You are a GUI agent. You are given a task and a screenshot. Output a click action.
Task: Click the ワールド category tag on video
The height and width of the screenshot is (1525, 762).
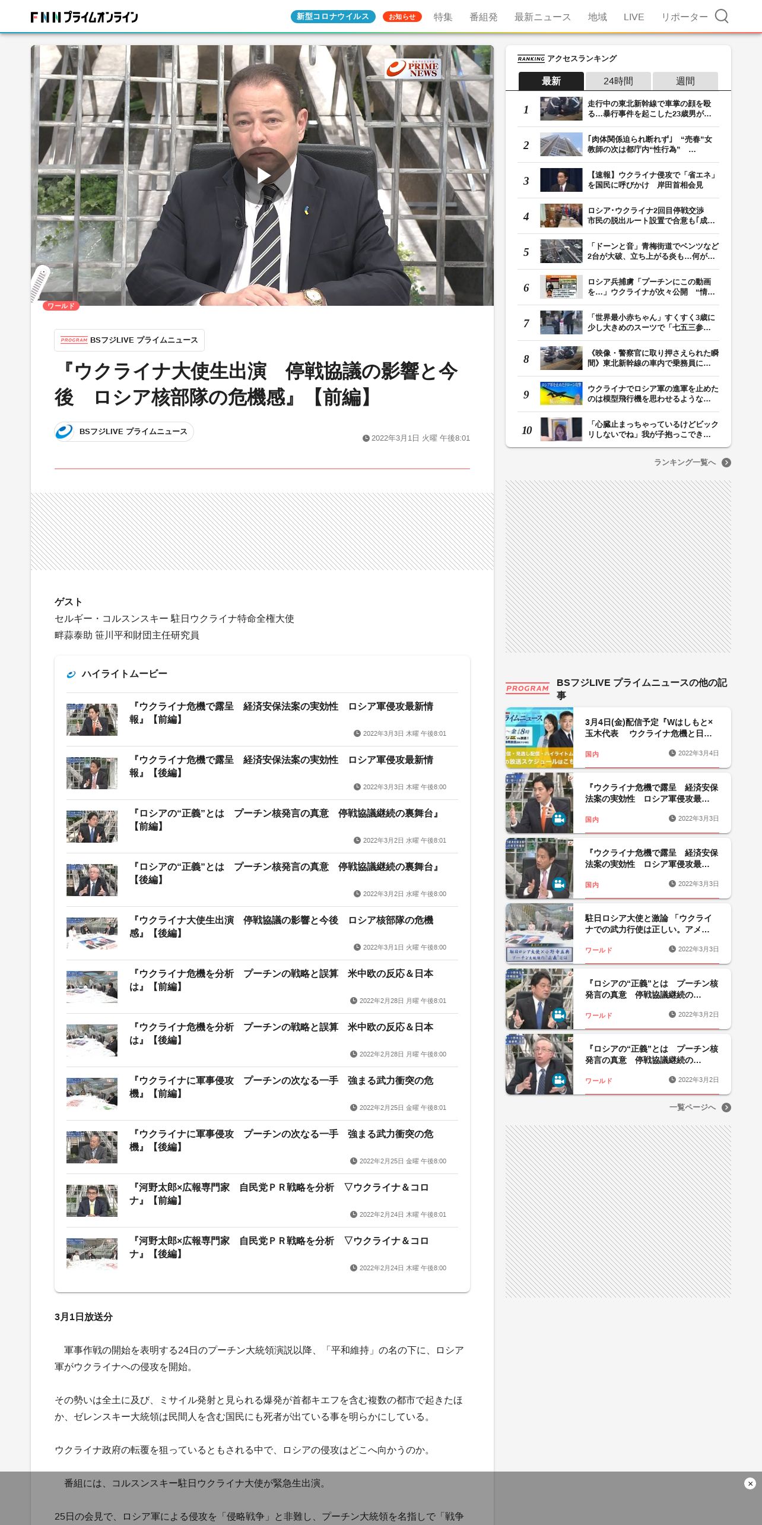[61, 306]
